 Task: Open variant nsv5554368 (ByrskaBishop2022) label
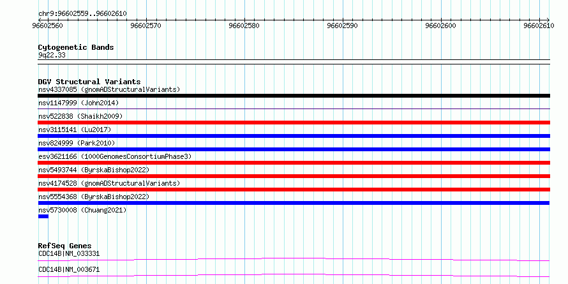(x=94, y=197)
